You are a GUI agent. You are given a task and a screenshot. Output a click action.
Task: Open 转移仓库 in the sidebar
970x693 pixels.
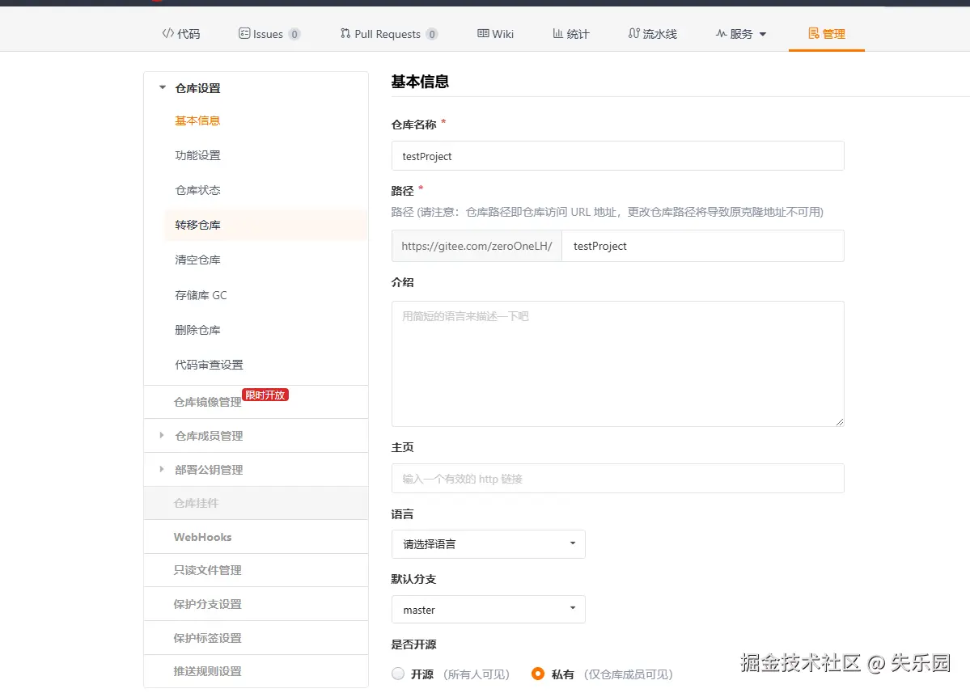point(197,225)
